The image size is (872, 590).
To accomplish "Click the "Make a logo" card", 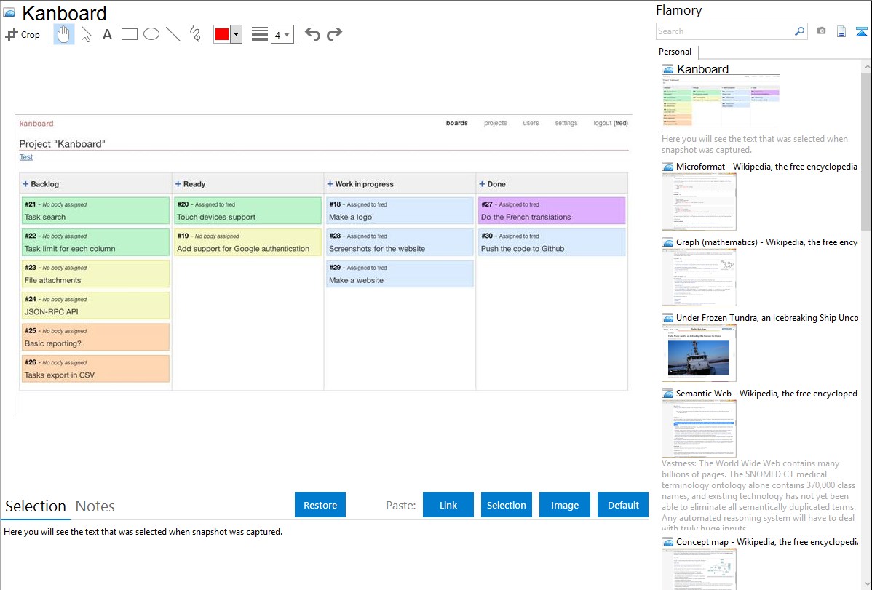I will tap(400, 211).
